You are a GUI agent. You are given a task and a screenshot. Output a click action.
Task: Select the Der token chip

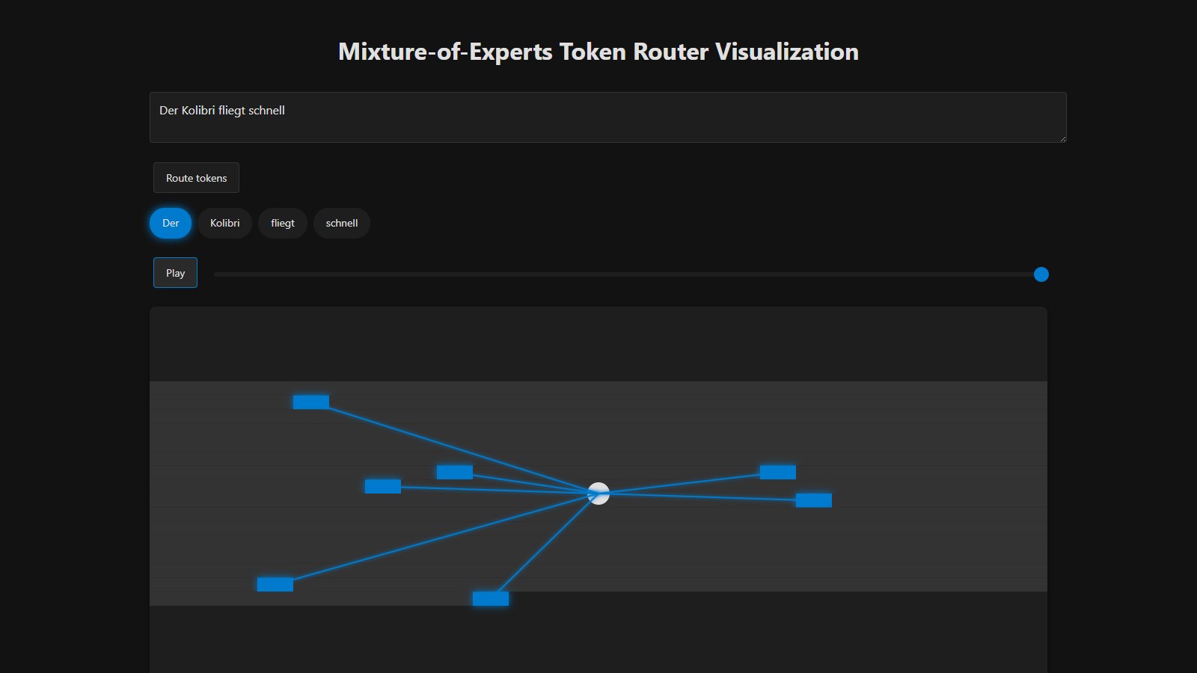(171, 223)
